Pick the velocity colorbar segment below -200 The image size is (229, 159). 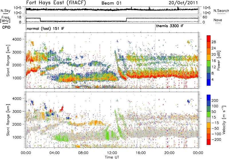[209, 142]
